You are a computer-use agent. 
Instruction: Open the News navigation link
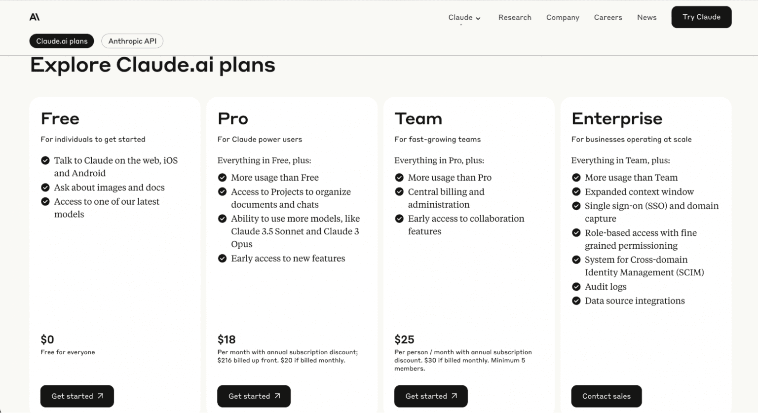click(x=646, y=18)
